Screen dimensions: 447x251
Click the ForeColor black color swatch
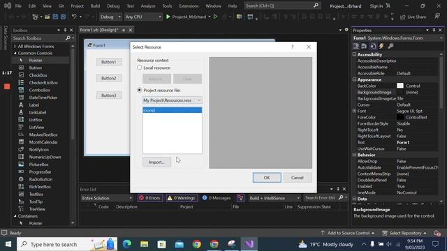(400, 117)
